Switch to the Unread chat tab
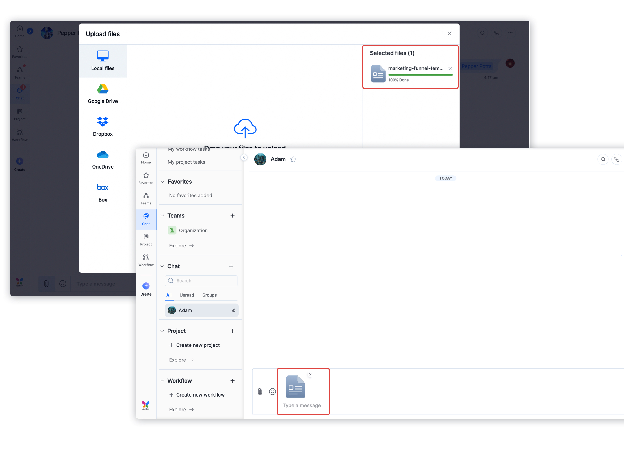Image resolution: width=624 pixels, height=456 pixels. click(187, 295)
